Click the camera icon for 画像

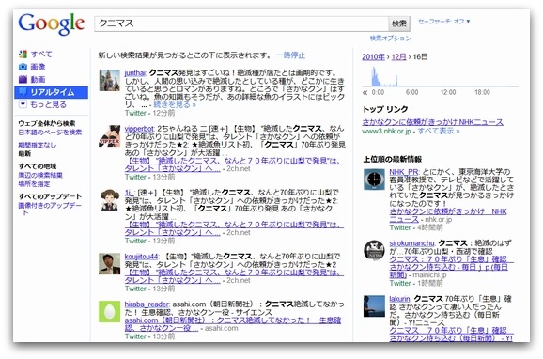click(x=23, y=67)
